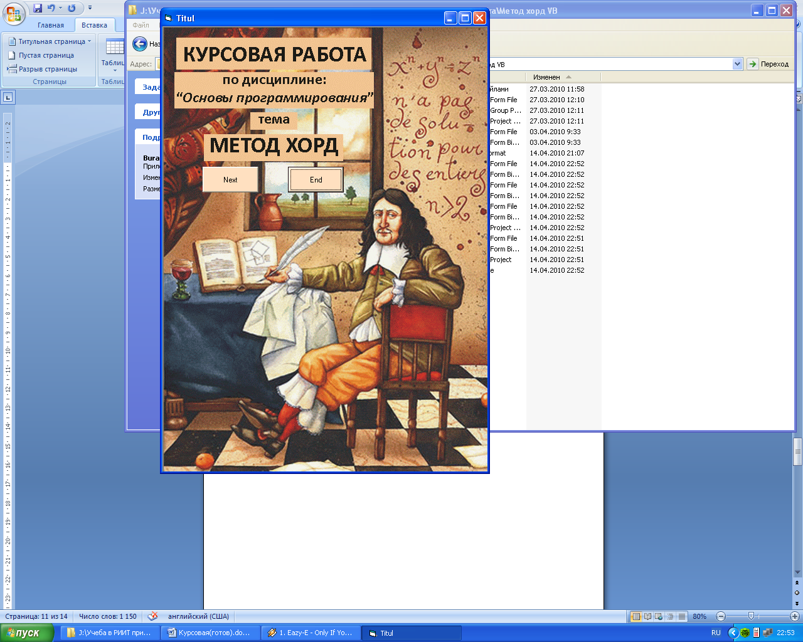Click the Переход go button in Explorer
The width and height of the screenshot is (803, 642).
pyautogui.click(x=768, y=64)
